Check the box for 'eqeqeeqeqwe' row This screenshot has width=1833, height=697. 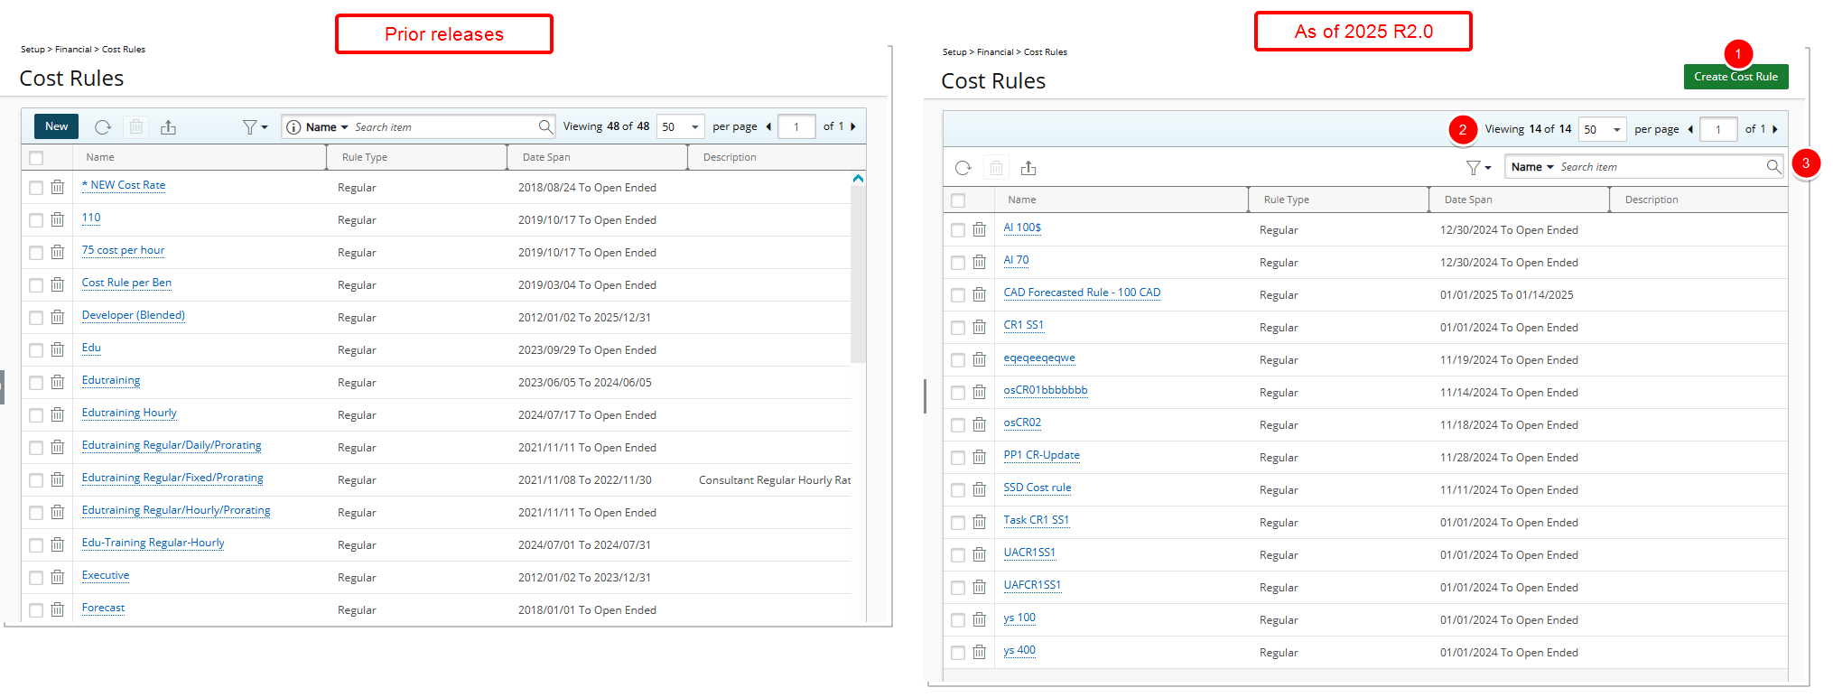point(958,360)
